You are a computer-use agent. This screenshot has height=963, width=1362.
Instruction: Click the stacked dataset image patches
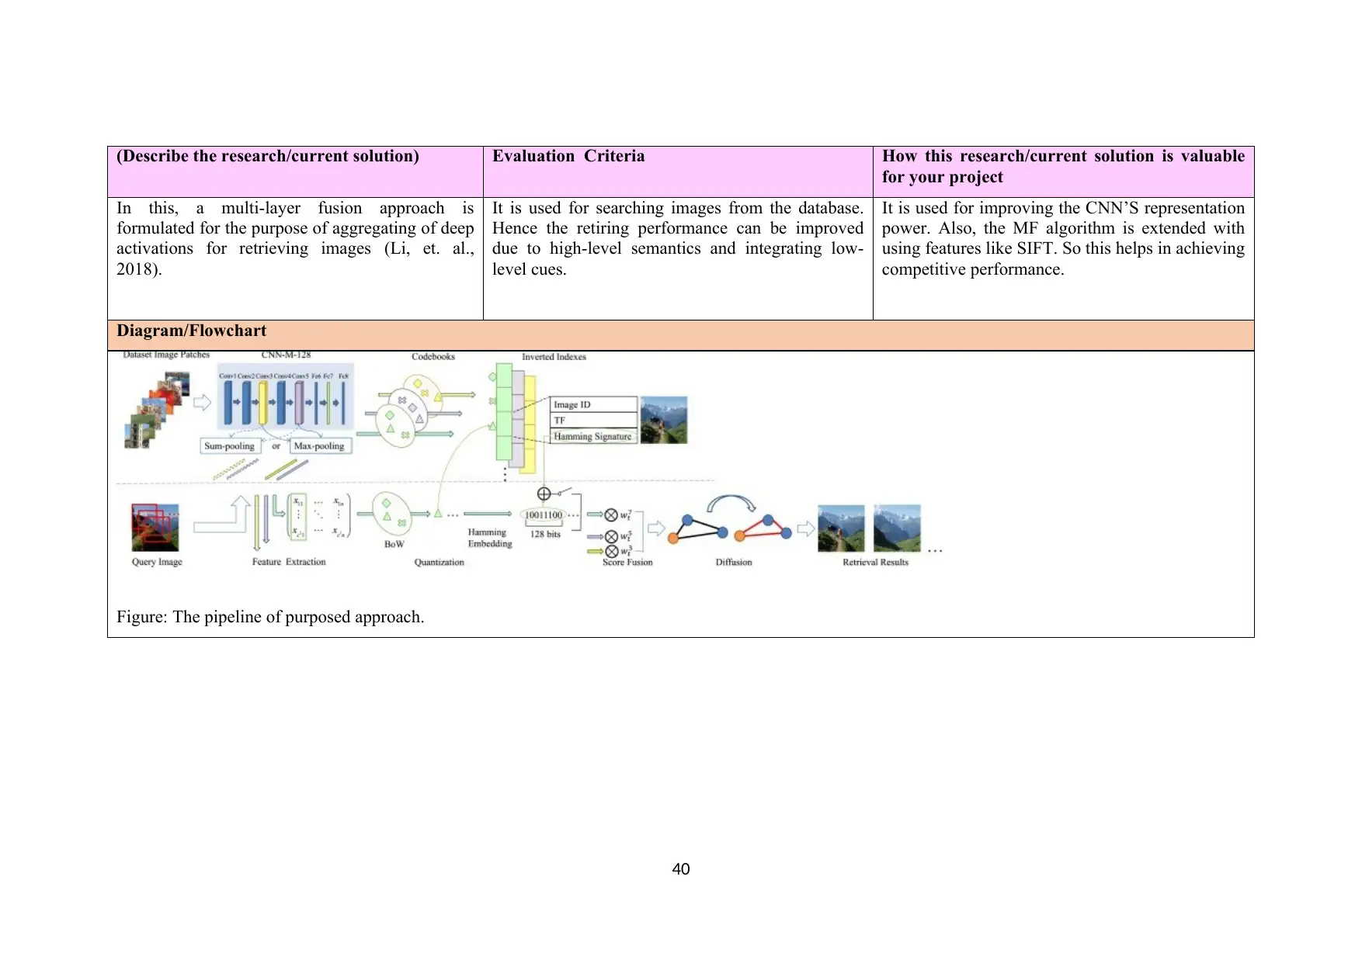pyautogui.click(x=157, y=410)
